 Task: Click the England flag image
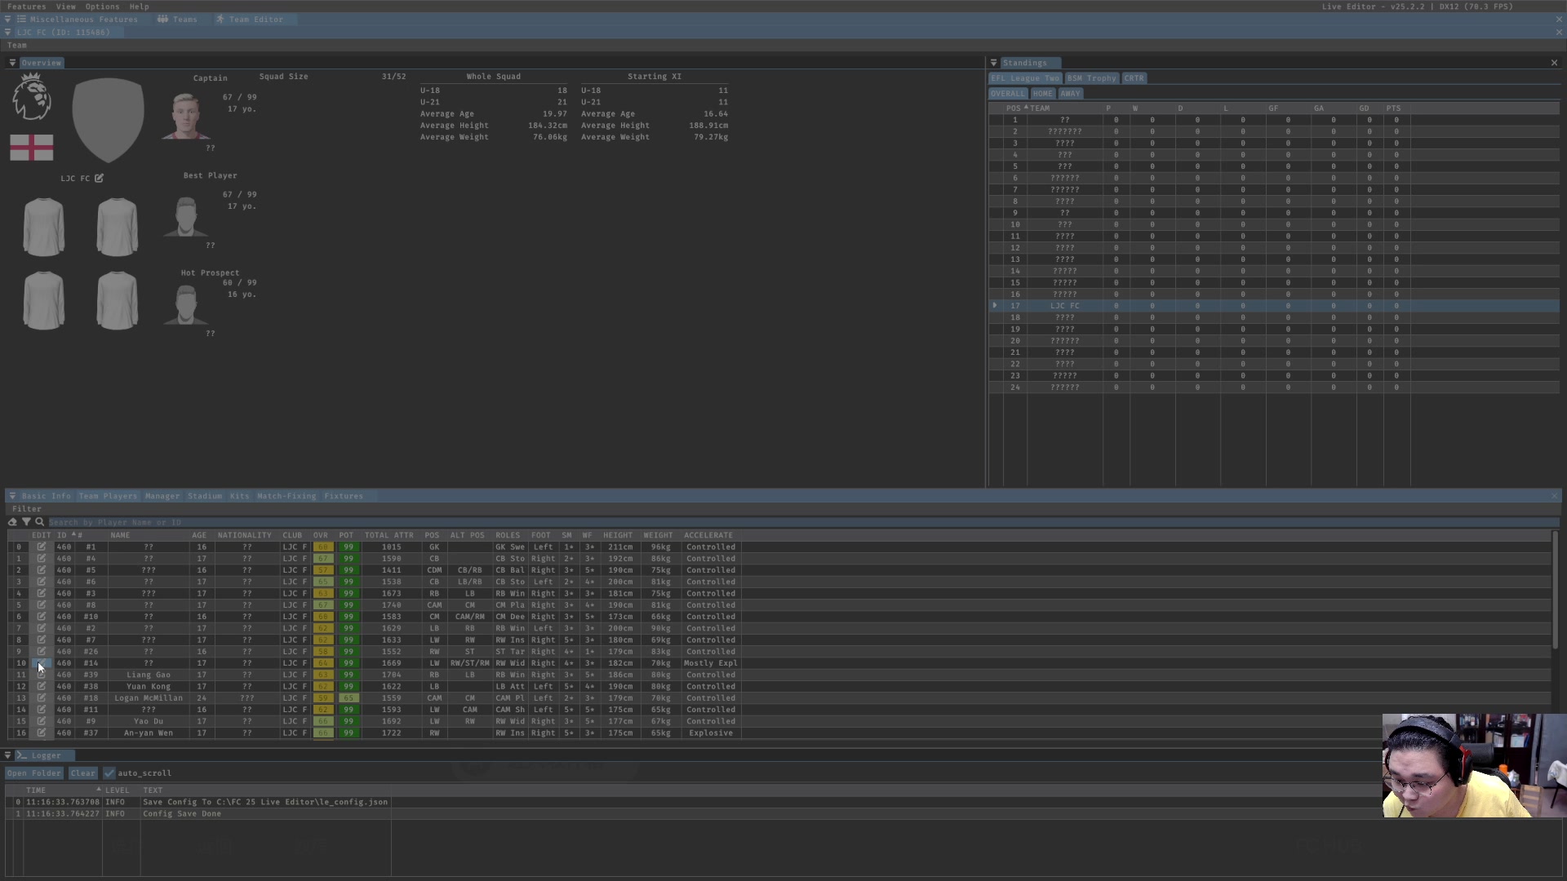32,148
